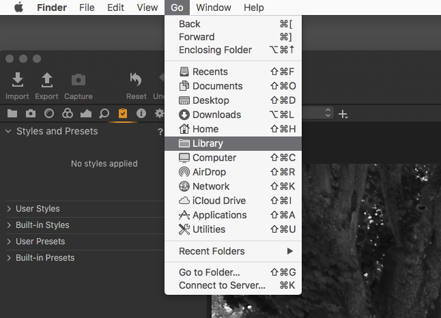This screenshot has width=441, height=318.
Task: Open the Library tool tab folder icon
Action: pos(12,113)
